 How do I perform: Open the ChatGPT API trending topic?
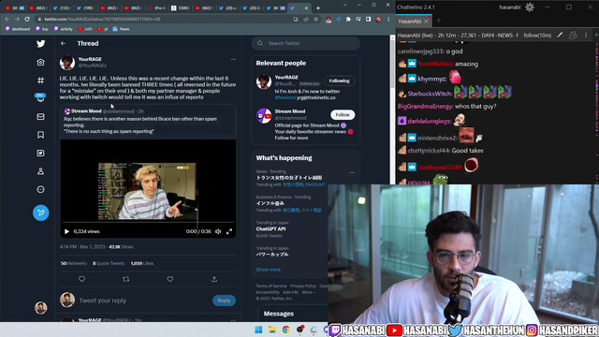click(270, 228)
